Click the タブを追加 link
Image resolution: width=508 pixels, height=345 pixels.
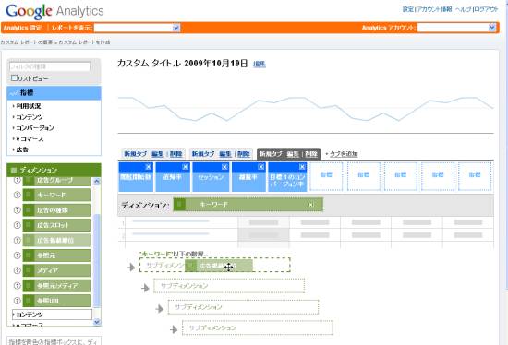click(x=344, y=154)
